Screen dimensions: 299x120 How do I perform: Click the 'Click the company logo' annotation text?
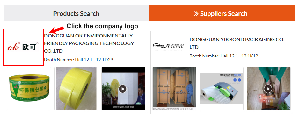click(x=102, y=26)
